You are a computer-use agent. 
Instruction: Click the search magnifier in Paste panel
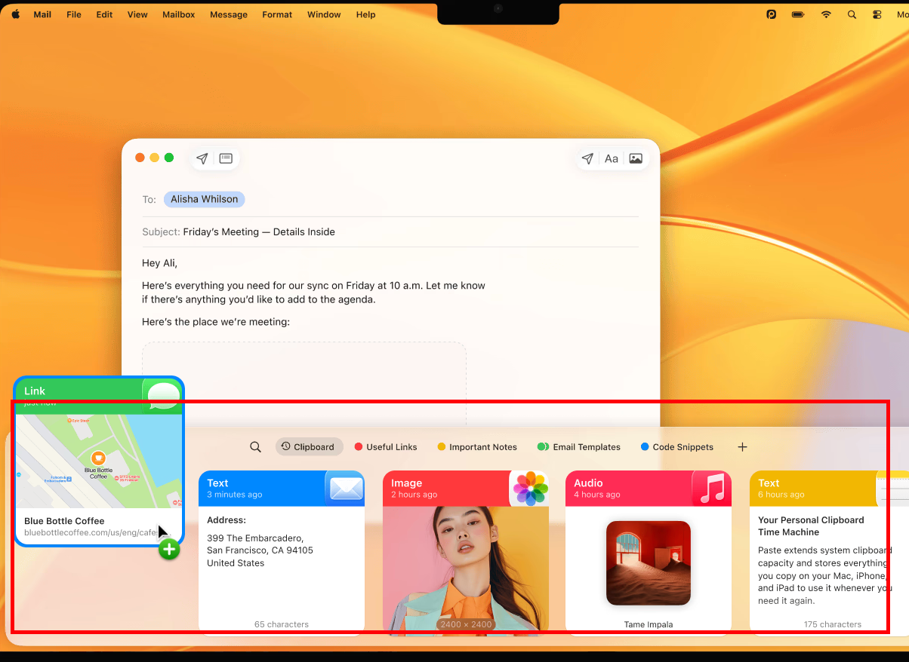[255, 447]
